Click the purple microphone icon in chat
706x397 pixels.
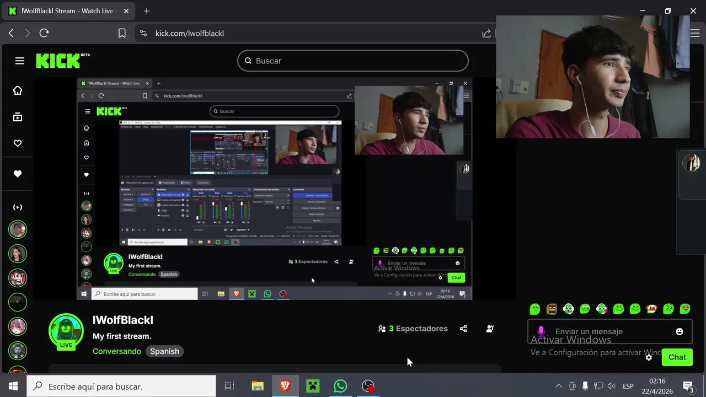[x=541, y=331]
